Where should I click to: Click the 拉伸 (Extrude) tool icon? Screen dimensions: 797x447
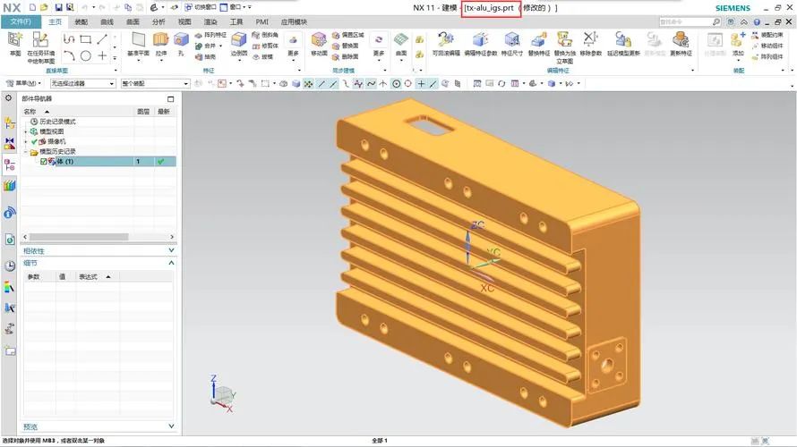[x=161, y=42]
